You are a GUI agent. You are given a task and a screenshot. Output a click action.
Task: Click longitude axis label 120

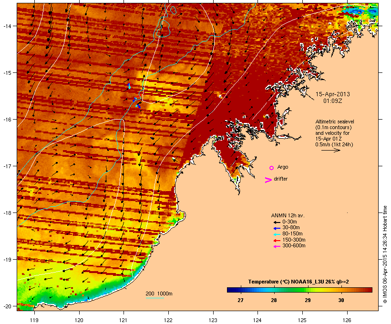click(79, 320)
